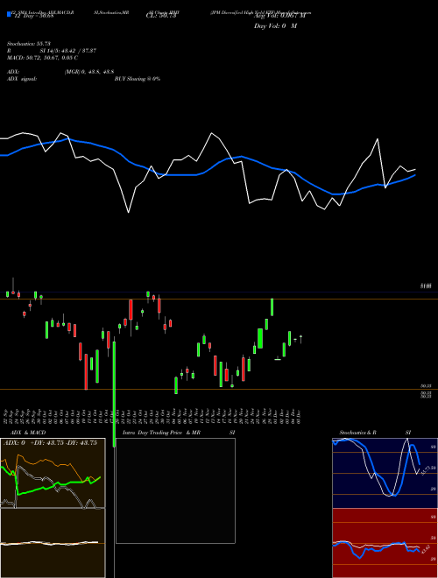Select the 'ADX: 0 +DY: 43.75 -DY: 43.75' header
Viewport: 438px width, 578px height.
pos(50,443)
